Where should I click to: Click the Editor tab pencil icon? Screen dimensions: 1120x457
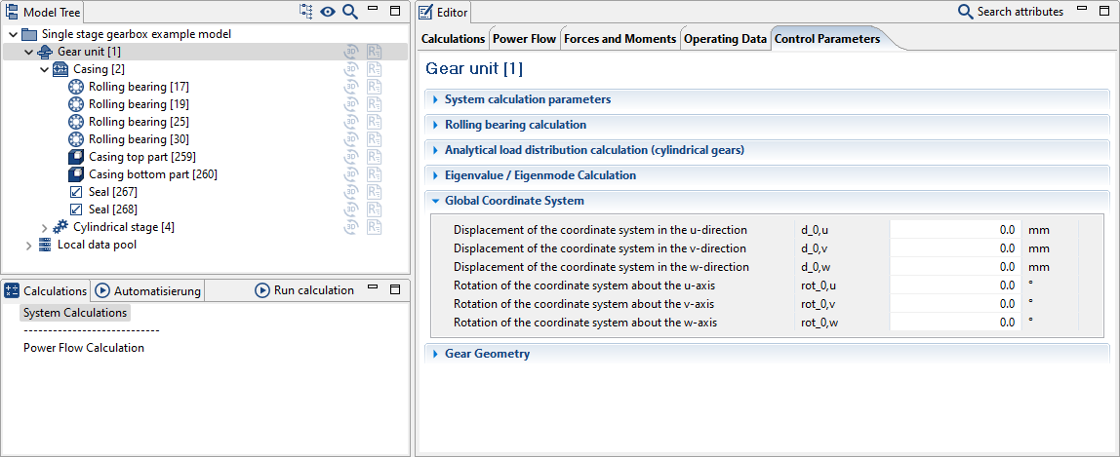click(x=425, y=12)
